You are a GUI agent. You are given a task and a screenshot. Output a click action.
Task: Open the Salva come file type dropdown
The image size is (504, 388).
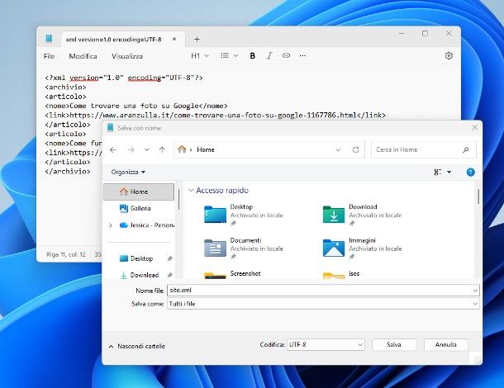(x=323, y=304)
